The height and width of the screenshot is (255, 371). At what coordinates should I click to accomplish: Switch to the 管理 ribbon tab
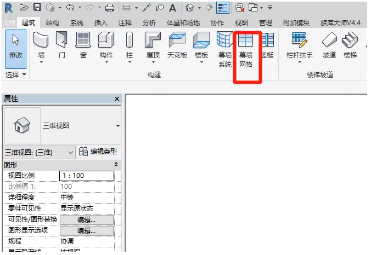[266, 23]
